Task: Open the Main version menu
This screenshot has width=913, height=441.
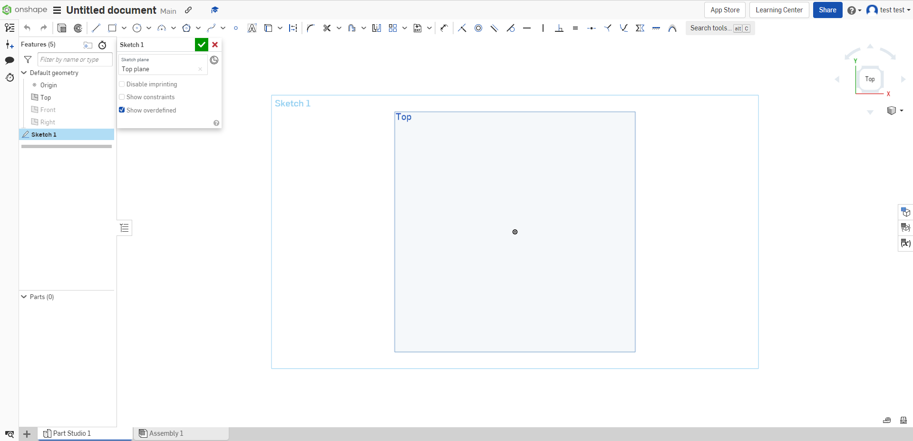Action: [168, 10]
